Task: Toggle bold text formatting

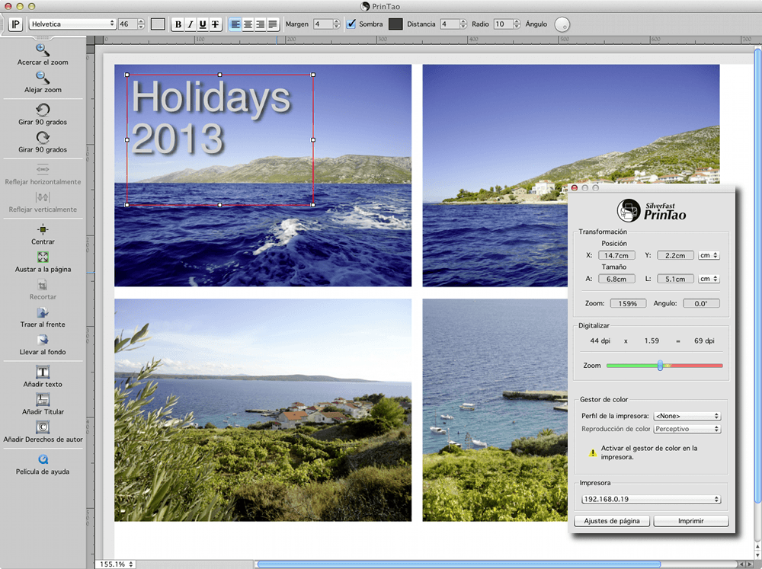Action: click(178, 24)
